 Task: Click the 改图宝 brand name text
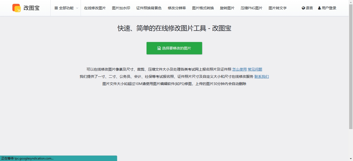pos(32,8)
